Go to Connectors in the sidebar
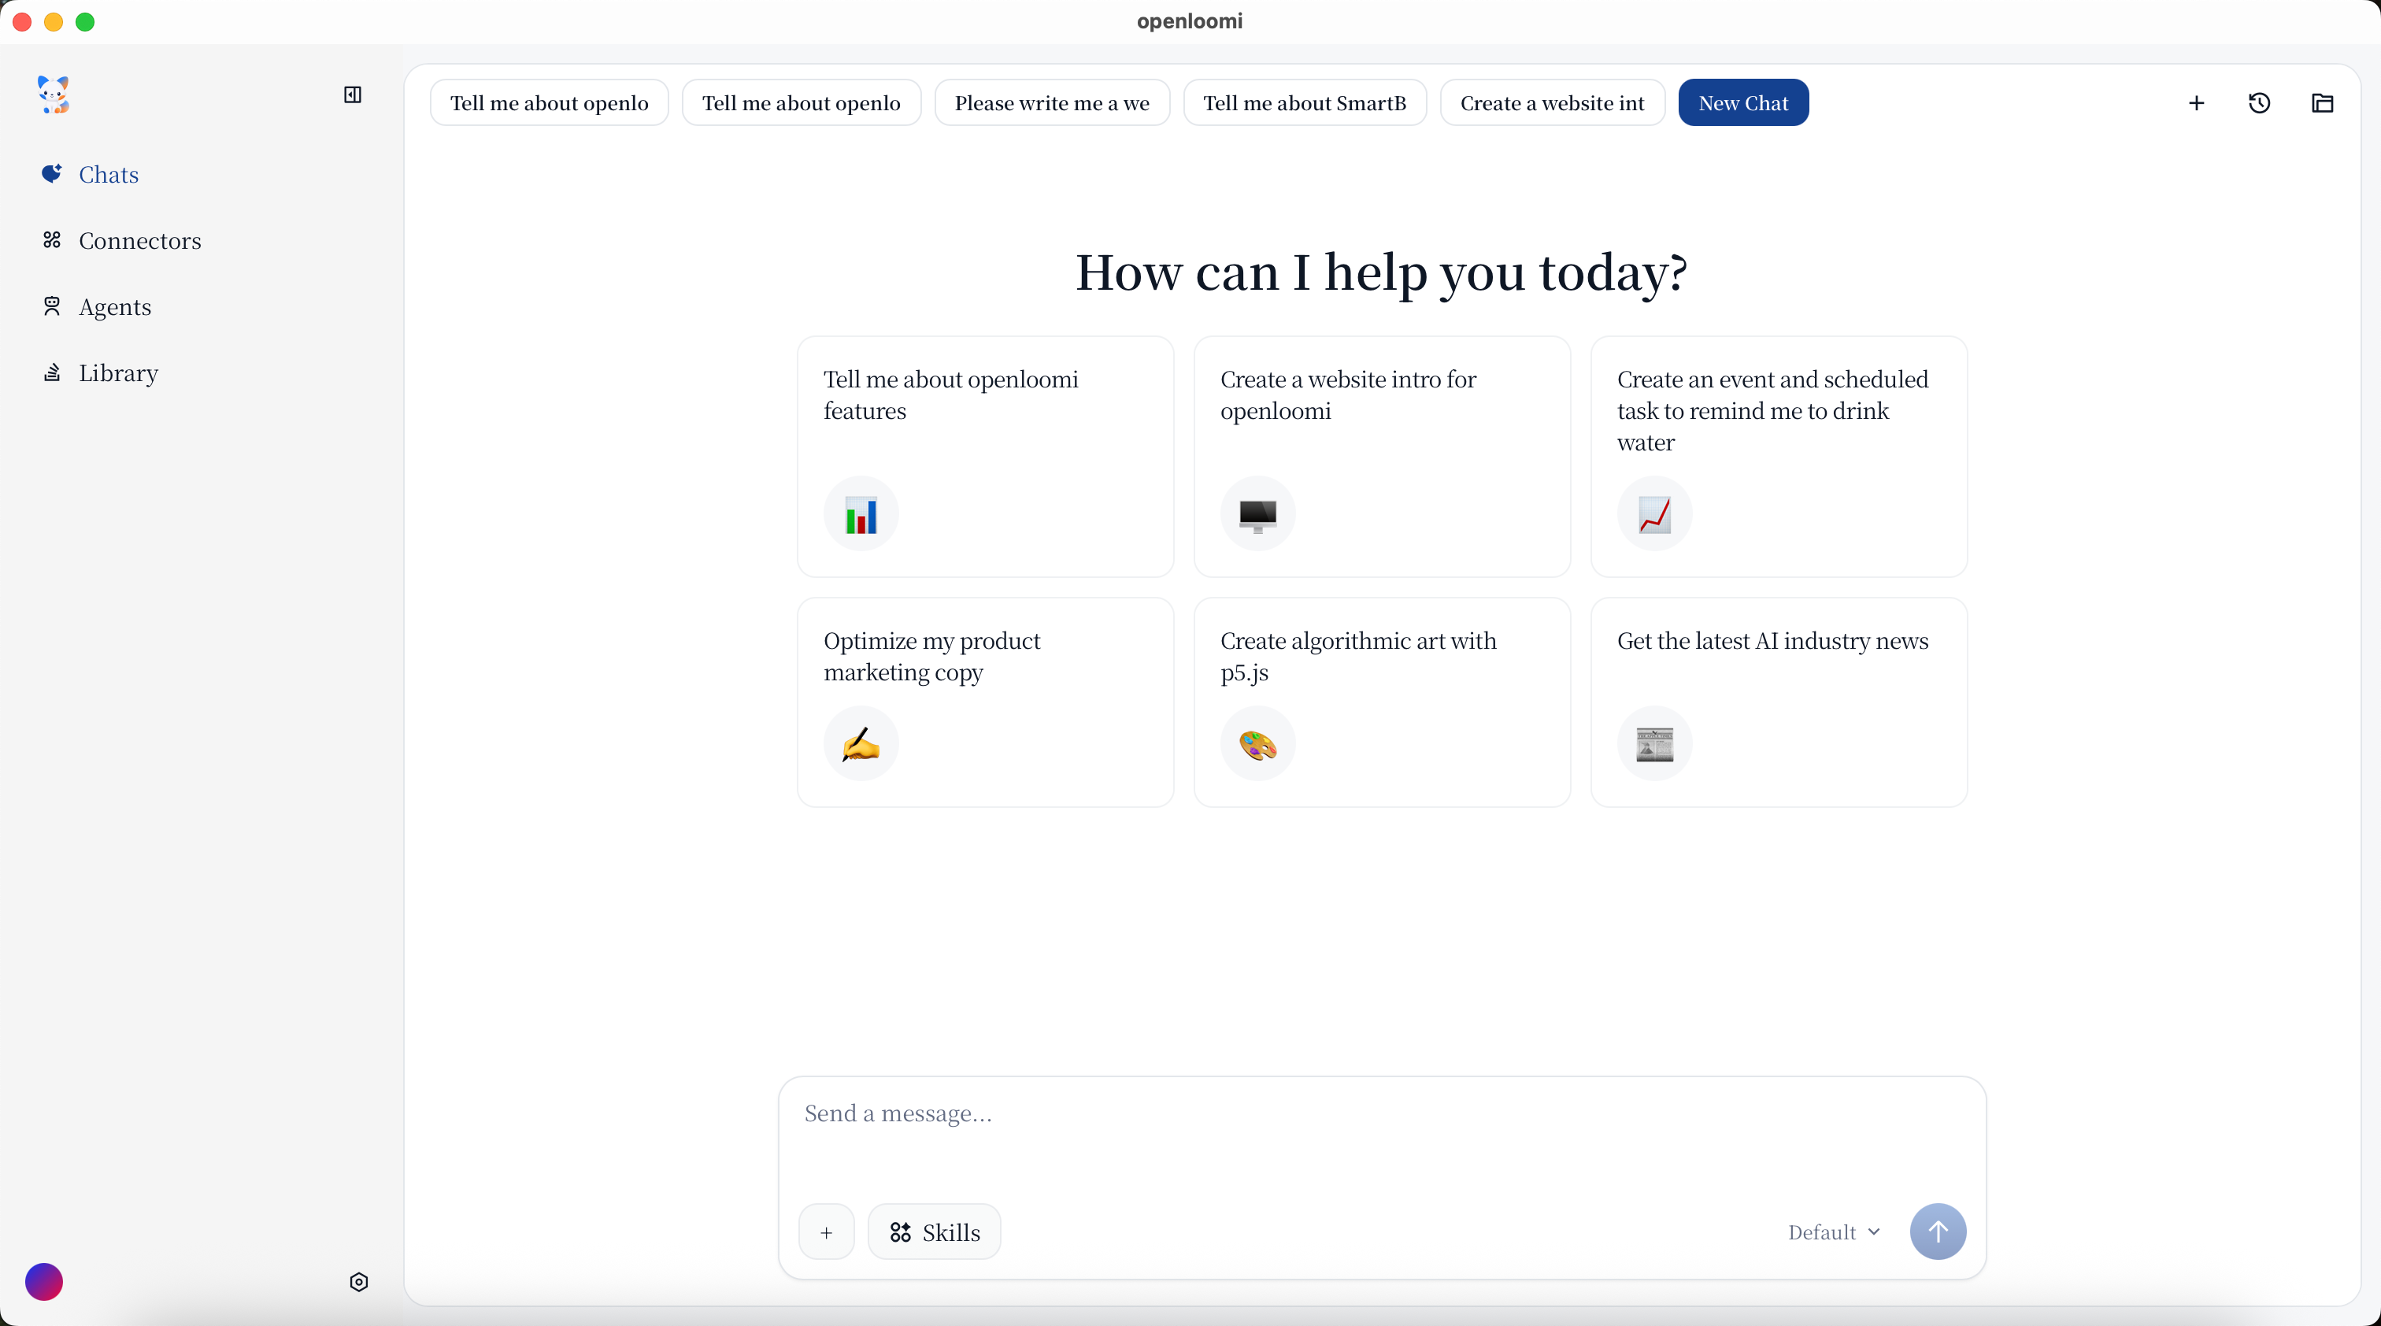The height and width of the screenshot is (1326, 2381). coord(121,240)
